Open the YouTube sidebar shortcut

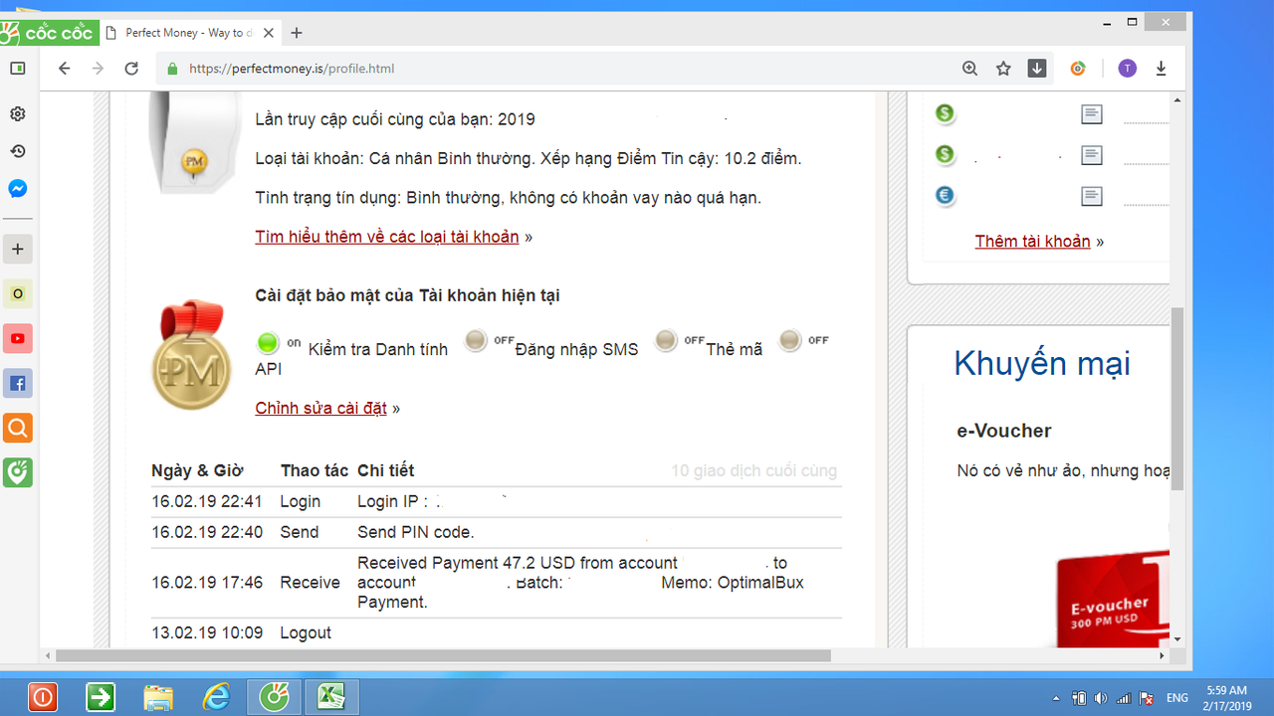click(x=17, y=338)
